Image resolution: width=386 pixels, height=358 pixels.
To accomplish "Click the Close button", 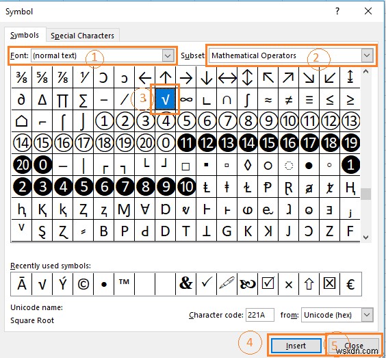I will (354, 346).
